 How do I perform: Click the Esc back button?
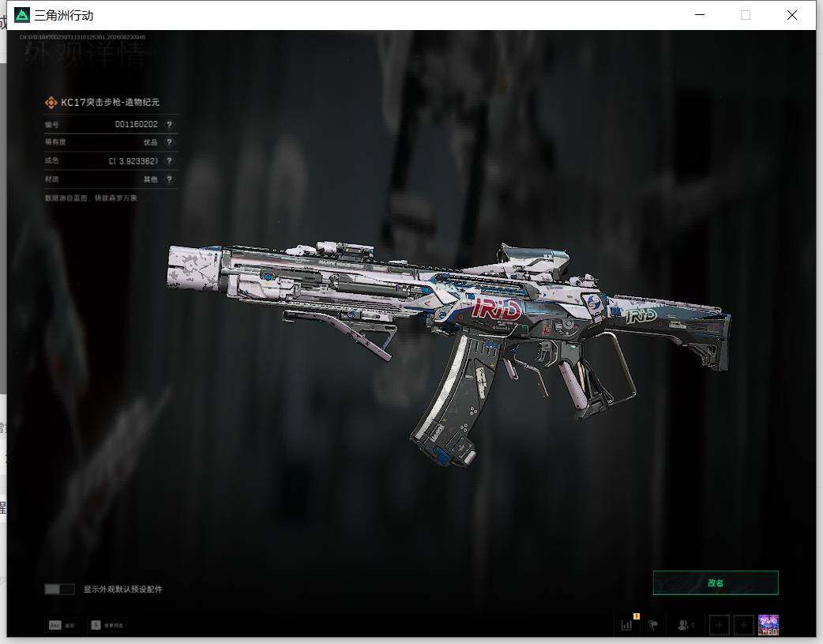click(x=62, y=625)
